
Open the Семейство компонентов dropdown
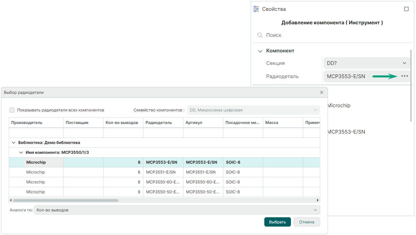click(x=253, y=110)
